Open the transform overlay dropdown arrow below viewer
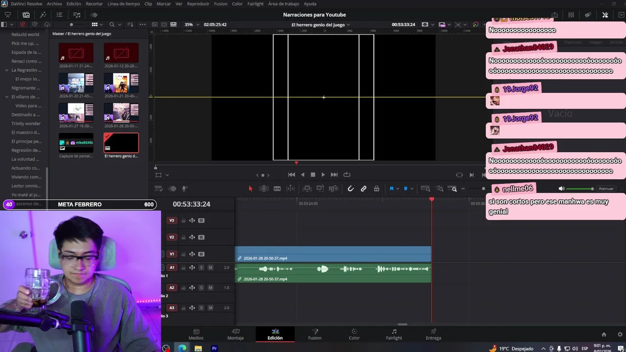 click(x=167, y=175)
